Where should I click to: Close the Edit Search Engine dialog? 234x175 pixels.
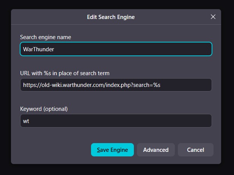[213, 17]
